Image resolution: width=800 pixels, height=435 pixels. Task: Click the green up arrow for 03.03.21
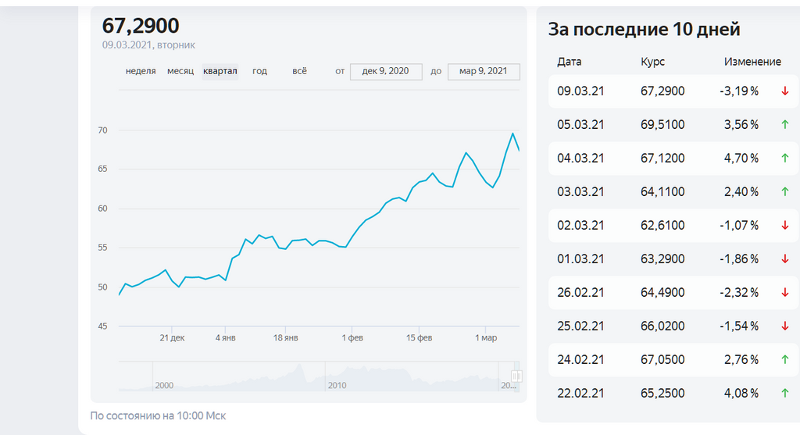click(784, 192)
